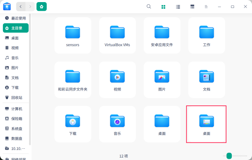The height and width of the screenshot is (160, 252).
Task: Minimize the file manager window
Action: coord(219,7)
